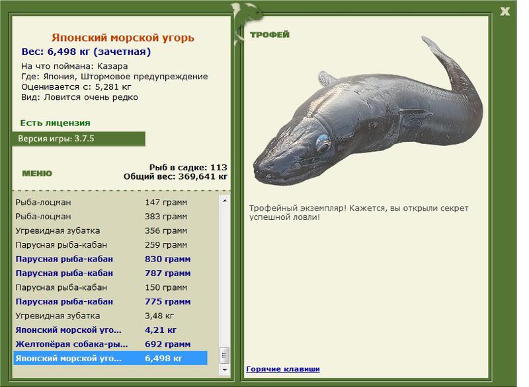The image size is (529, 387).
Task: Click the Японский морской угорь title
Action: pyautogui.click(x=123, y=38)
